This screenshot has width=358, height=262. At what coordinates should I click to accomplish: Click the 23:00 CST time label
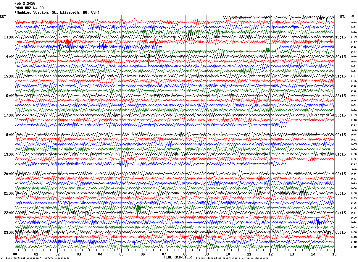pyautogui.click(x=9, y=232)
